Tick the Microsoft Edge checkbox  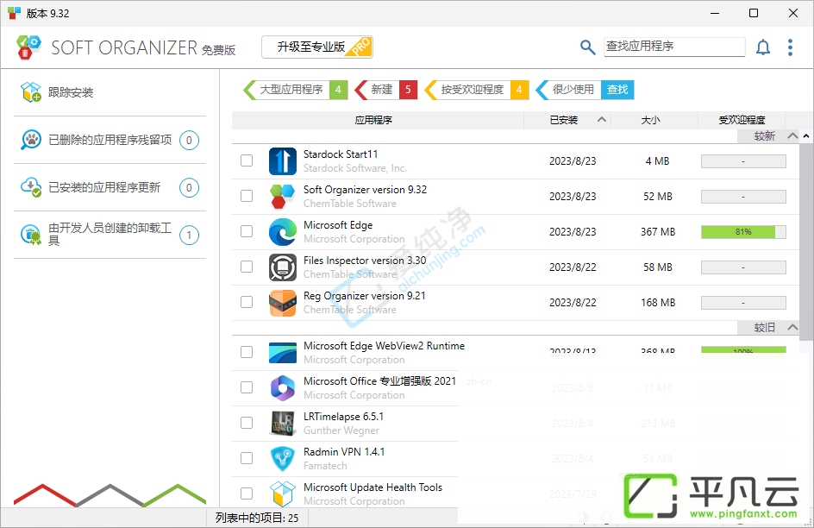(x=247, y=231)
